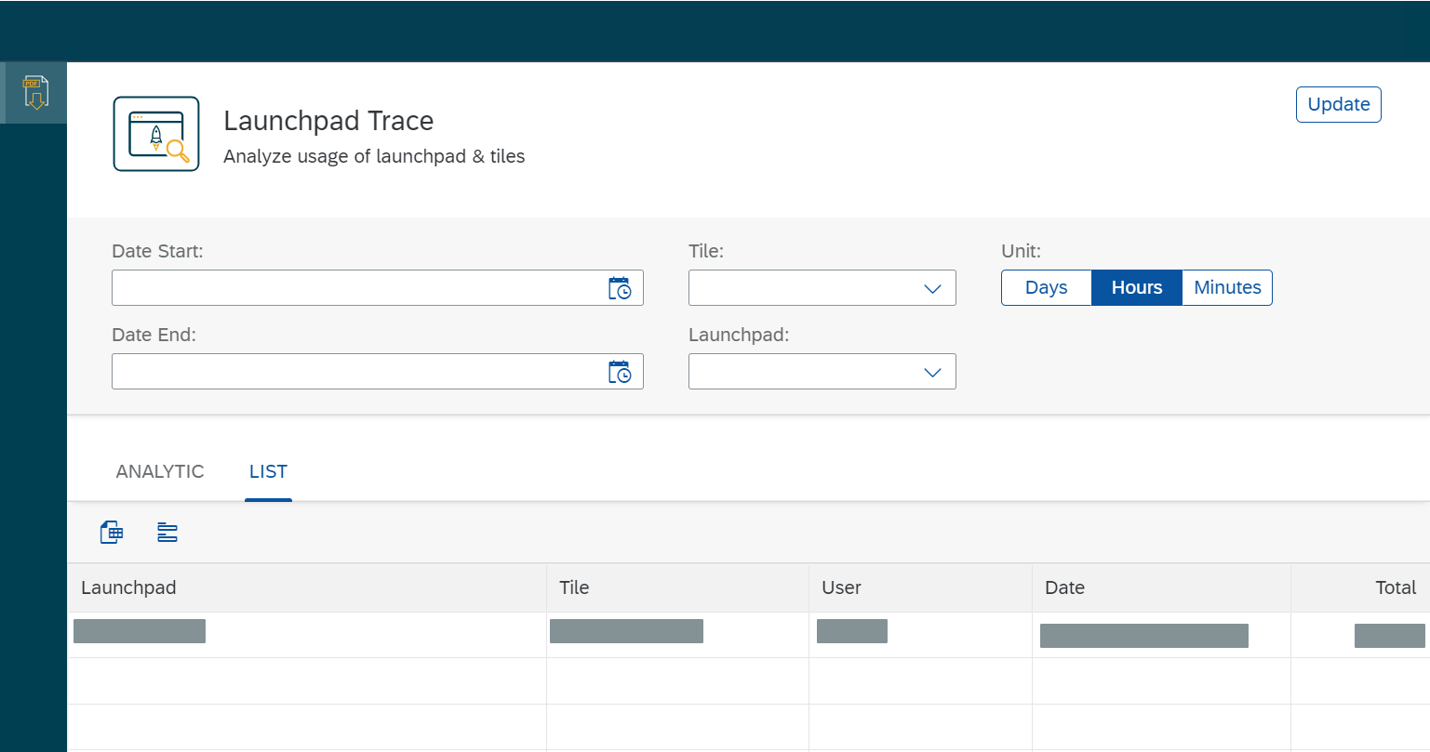This screenshot has width=1430, height=752.
Task: Open the Date Start calendar picker
Action: tap(620, 288)
